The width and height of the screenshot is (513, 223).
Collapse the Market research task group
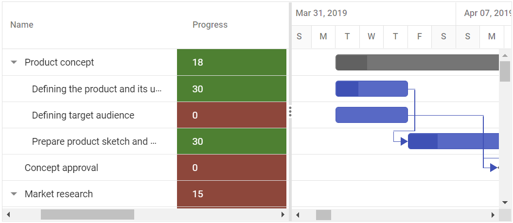pyautogui.click(x=14, y=194)
